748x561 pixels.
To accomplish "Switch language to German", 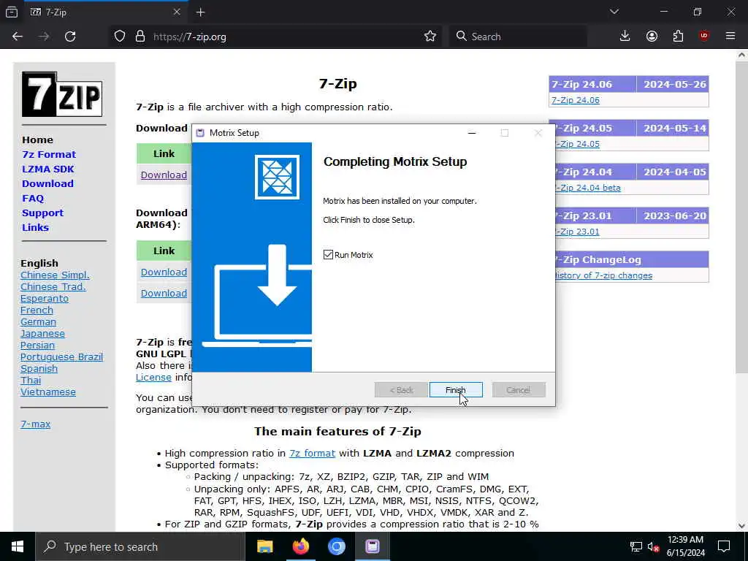I will tap(38, 322).
